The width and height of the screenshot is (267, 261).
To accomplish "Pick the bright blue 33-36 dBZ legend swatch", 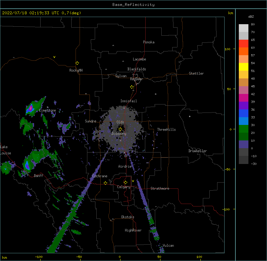I will (x=243, y=113).
